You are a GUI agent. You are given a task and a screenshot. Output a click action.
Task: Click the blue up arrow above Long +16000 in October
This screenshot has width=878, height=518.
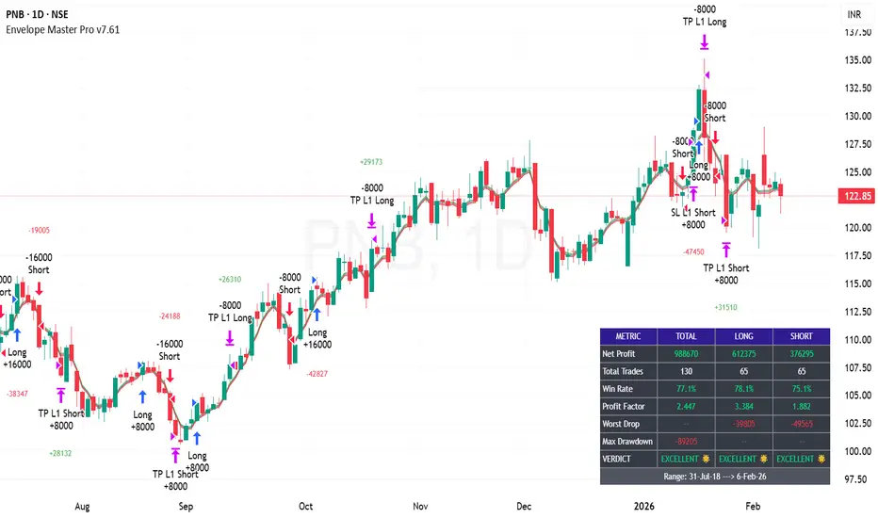(317, 313)
